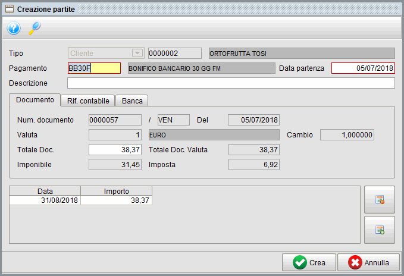
Task: Click the Del date field 05/07/2018
Action: (x=253, y=120)
